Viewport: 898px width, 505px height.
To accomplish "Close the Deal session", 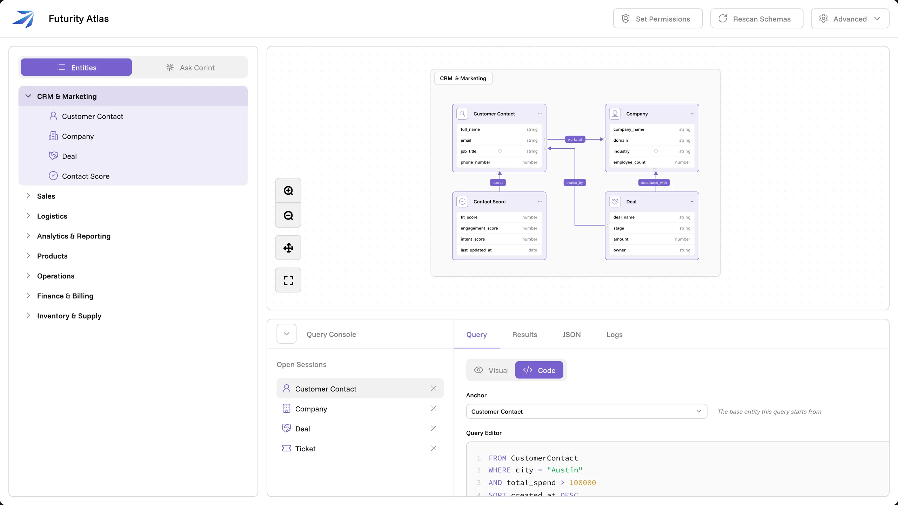I will pos(434,429).
